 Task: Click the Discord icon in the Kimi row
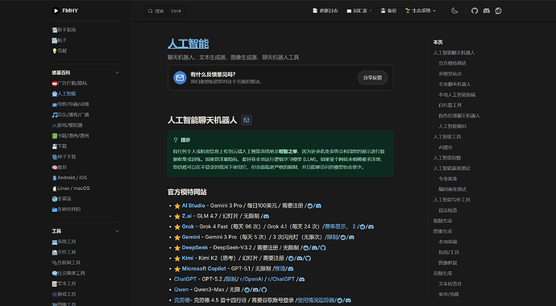(299, 258)
